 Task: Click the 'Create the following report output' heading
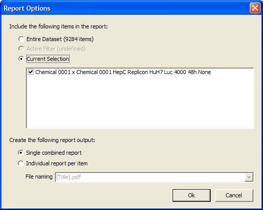[x=52, y=140]
